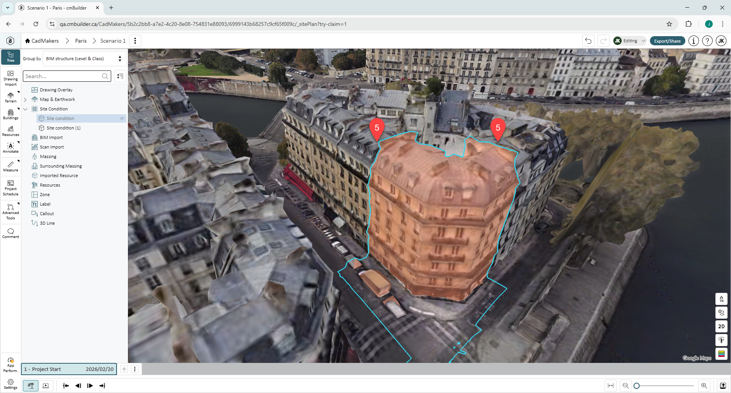731x393 pixels.
Task: Add a new schedule step
Action: coord(124,369)
